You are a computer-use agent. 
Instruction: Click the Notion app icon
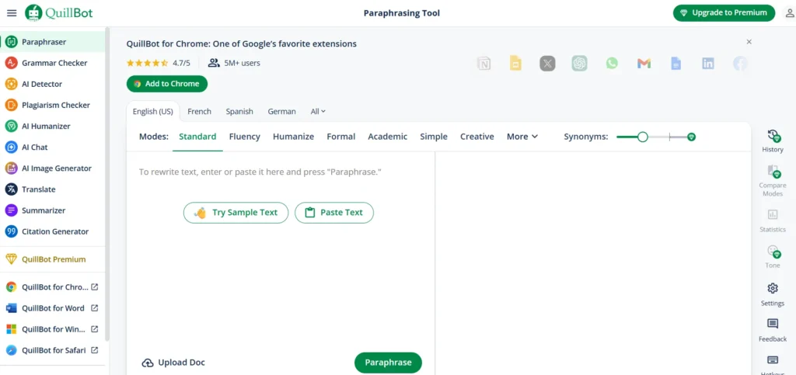484,64
